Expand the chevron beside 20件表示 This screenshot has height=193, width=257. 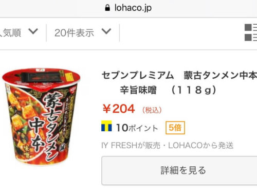106,31
